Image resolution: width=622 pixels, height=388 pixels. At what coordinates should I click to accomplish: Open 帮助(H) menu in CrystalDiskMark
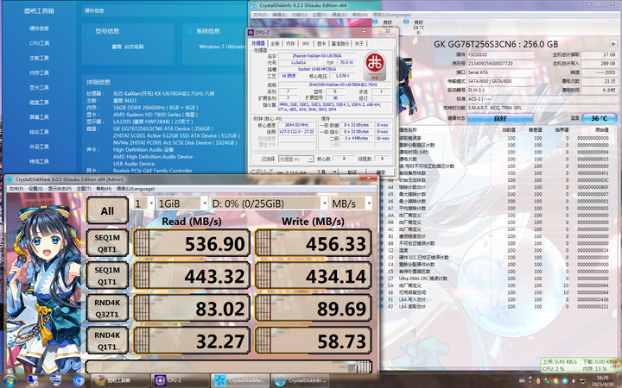click(104, 189)
